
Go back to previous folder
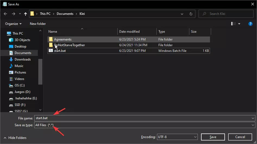[x=5, y=14]
